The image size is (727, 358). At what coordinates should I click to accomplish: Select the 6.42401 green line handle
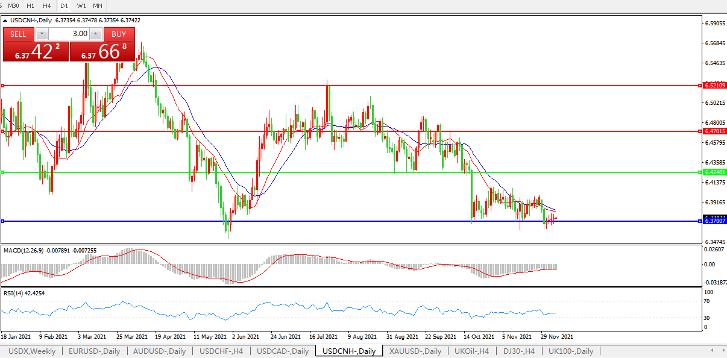coord(2,172)
